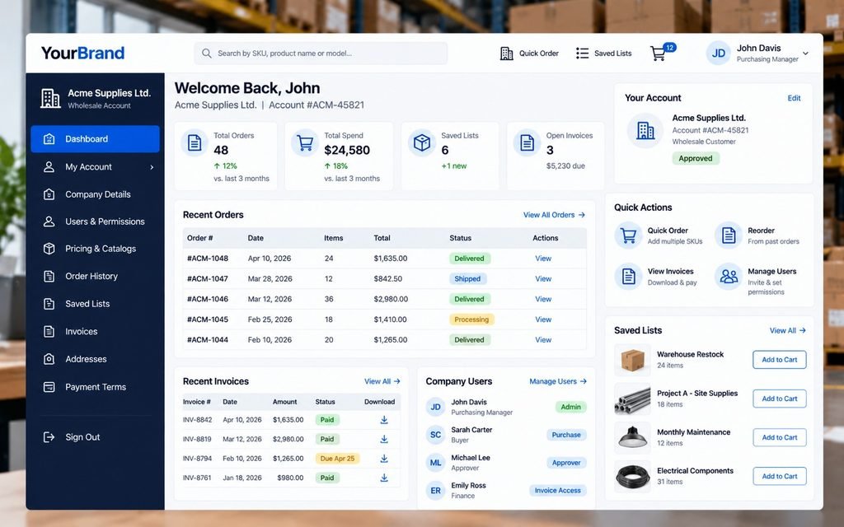Add Warehouse Restock list to cart
Image resolution: width=844 pixels, height=527 pixels.
coord(780,360)
